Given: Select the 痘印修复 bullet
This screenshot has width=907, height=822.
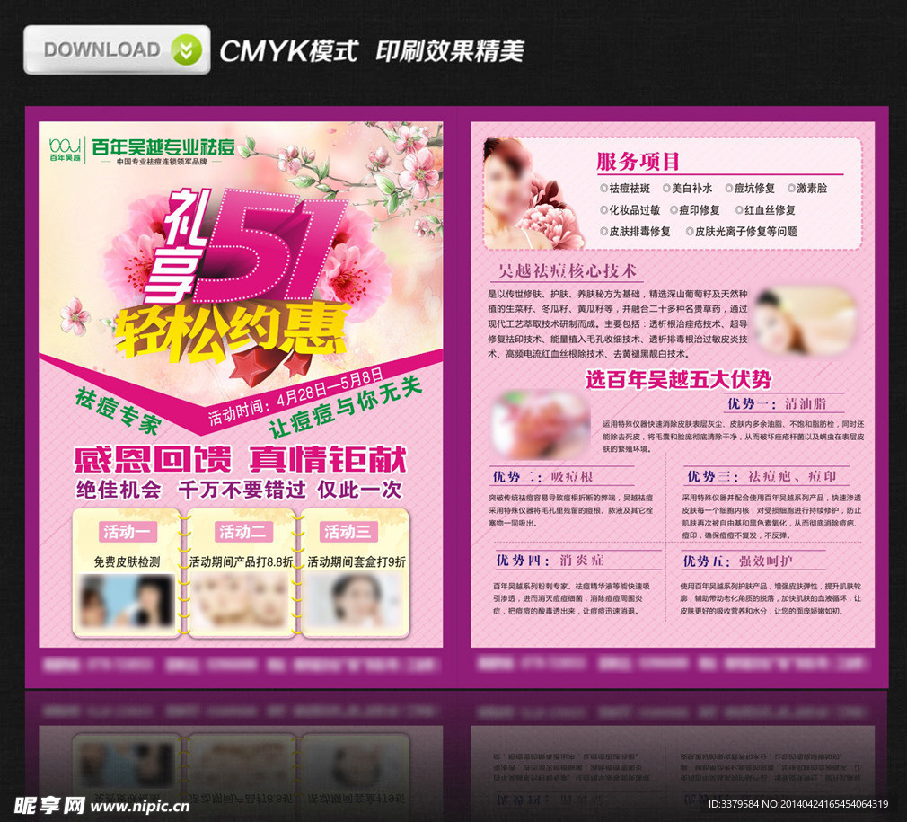Looking at the screenshot, I should tap(695, 210).
